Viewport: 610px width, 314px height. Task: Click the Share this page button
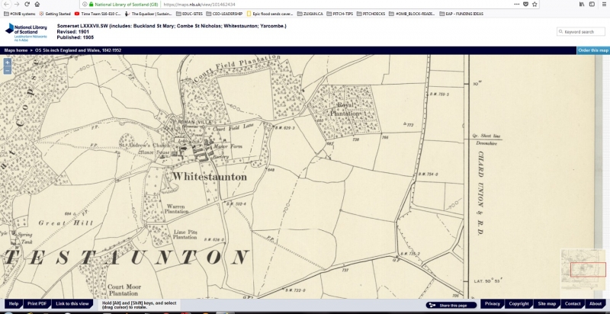pos(448,305)
